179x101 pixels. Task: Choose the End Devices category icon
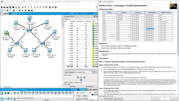pyautogui.click(x=5, y=93)
